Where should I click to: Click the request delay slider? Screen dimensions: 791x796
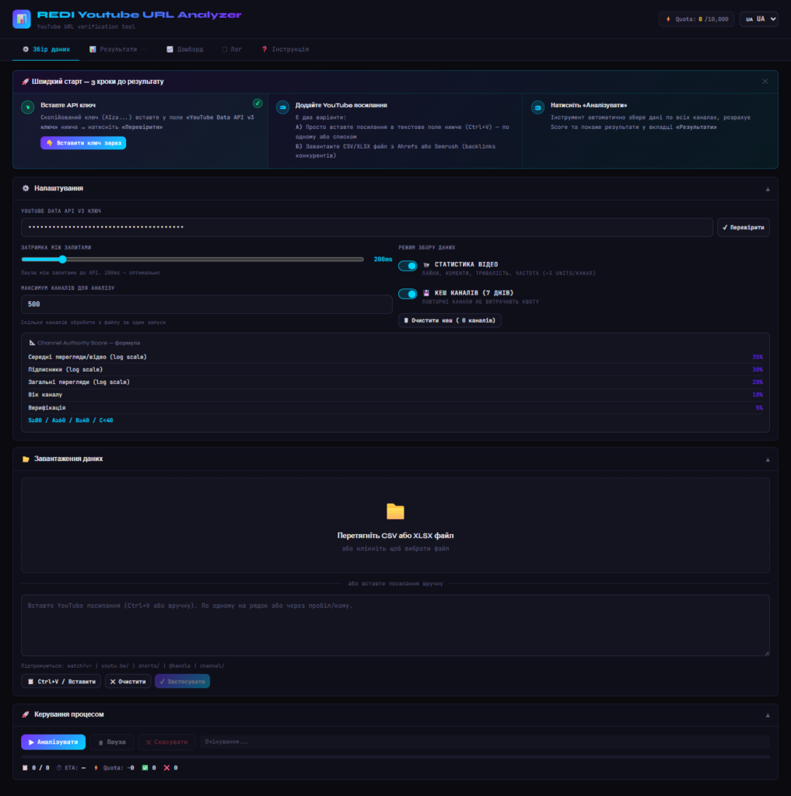[x=192, y=260]
